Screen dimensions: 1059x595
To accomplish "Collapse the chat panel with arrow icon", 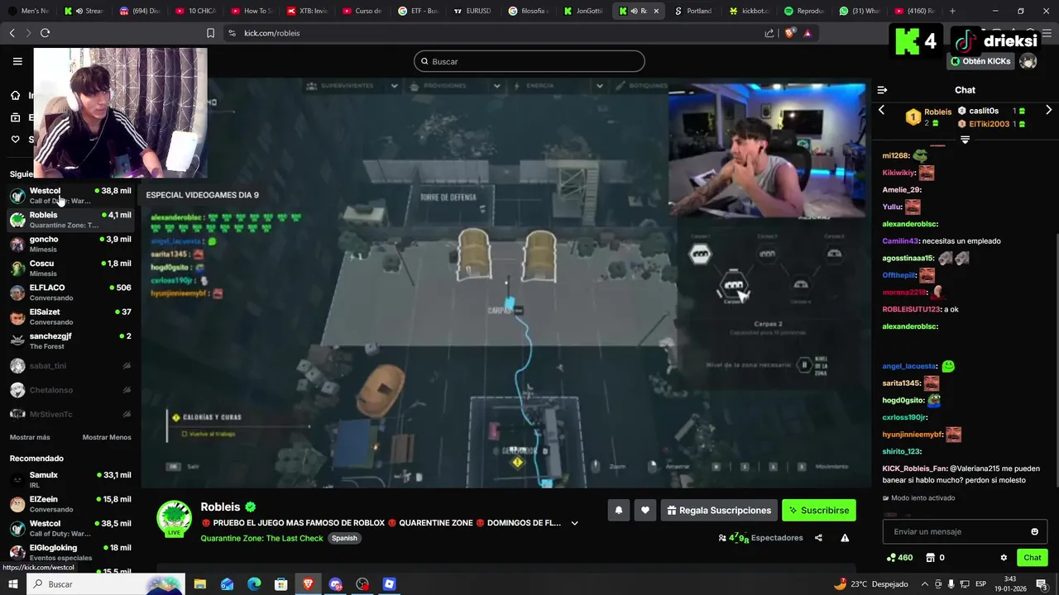I will coord(882,90).
